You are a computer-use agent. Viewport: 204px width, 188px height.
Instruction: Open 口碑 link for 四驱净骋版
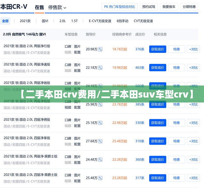[68, 120]
